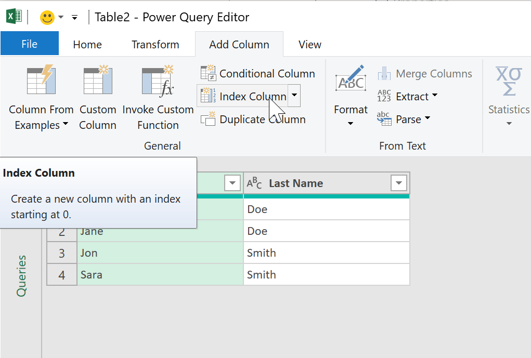Viewport: 531px width, 358px height.
Task: Switch to the Home tab
Action: (87, 45)
